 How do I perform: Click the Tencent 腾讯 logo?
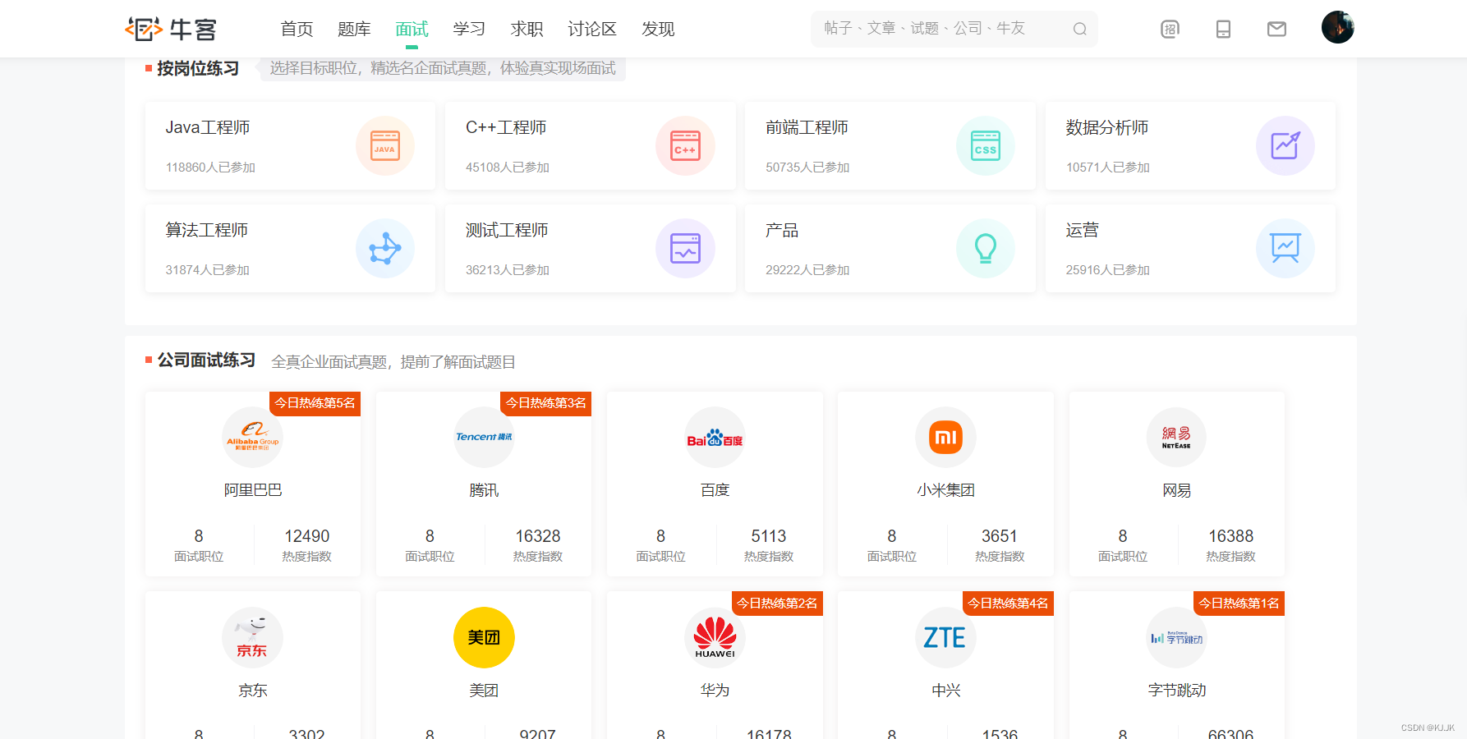[x=484, y=437]
